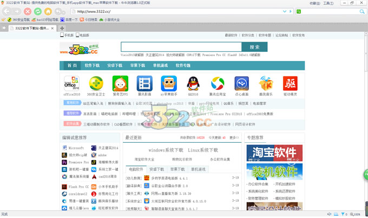Screen dimensions: 368x218
Task: Click the 360安全导航 bookmark
Action: click(18, 19)
